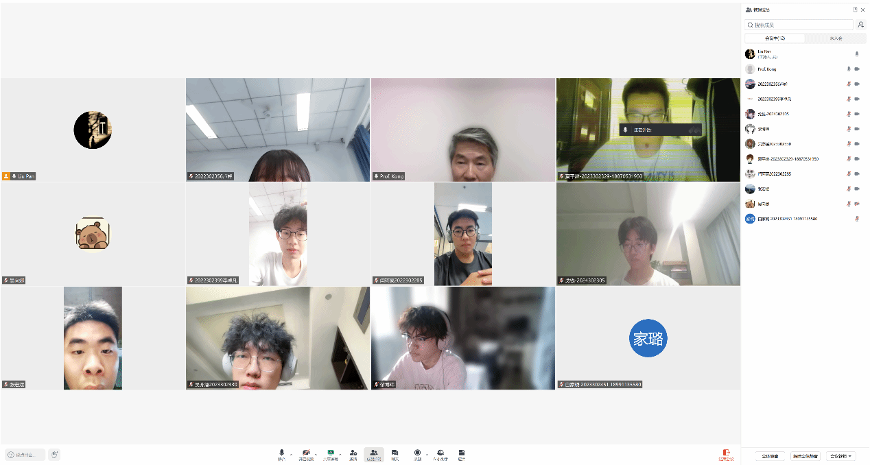
Task: Open the invite participants option
Action: click(353, 454)
